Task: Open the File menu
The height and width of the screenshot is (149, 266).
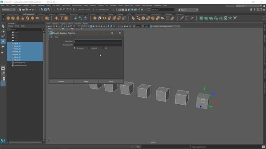Action: pos(2,5)
